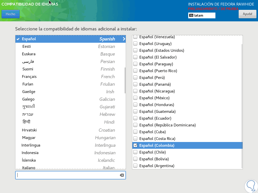Check Español (Venezuela) checkbox

point(135,37)
